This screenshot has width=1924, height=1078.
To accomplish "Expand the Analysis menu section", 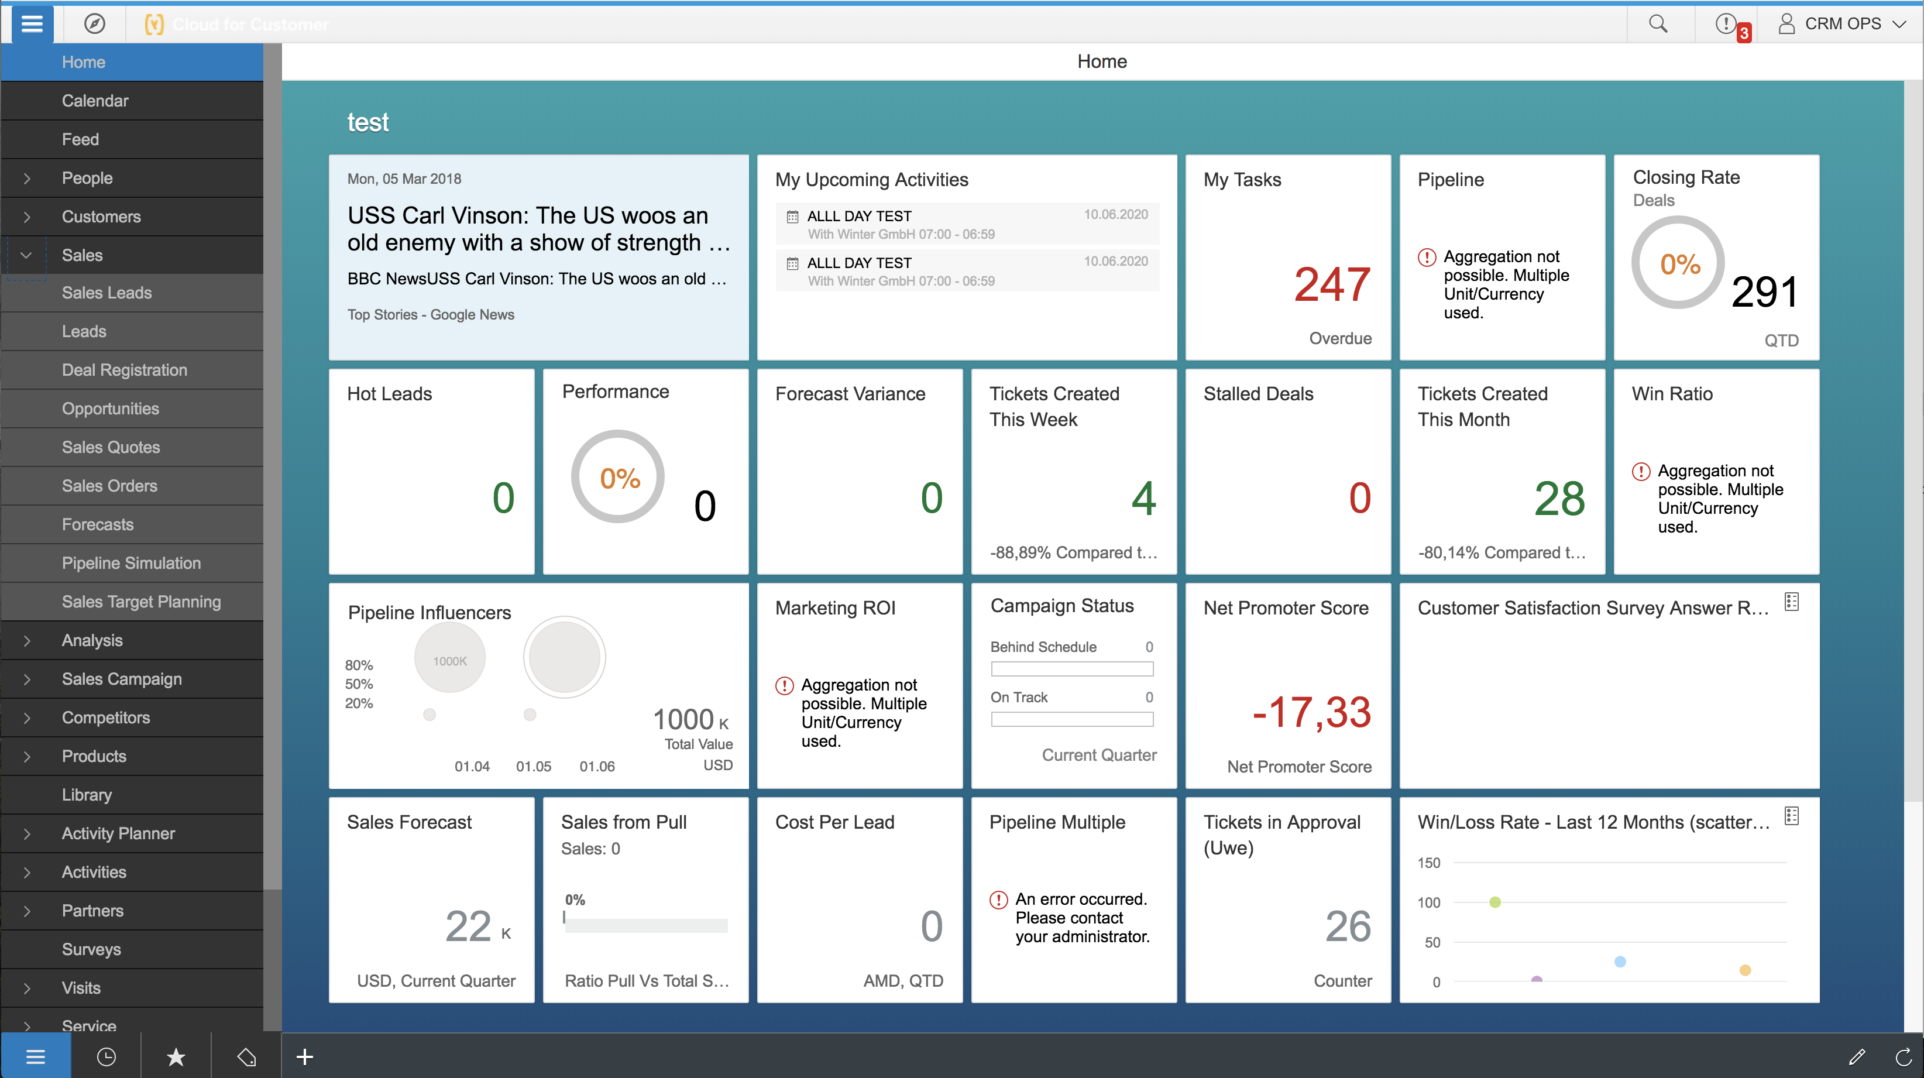I will [x=27, y=640].
